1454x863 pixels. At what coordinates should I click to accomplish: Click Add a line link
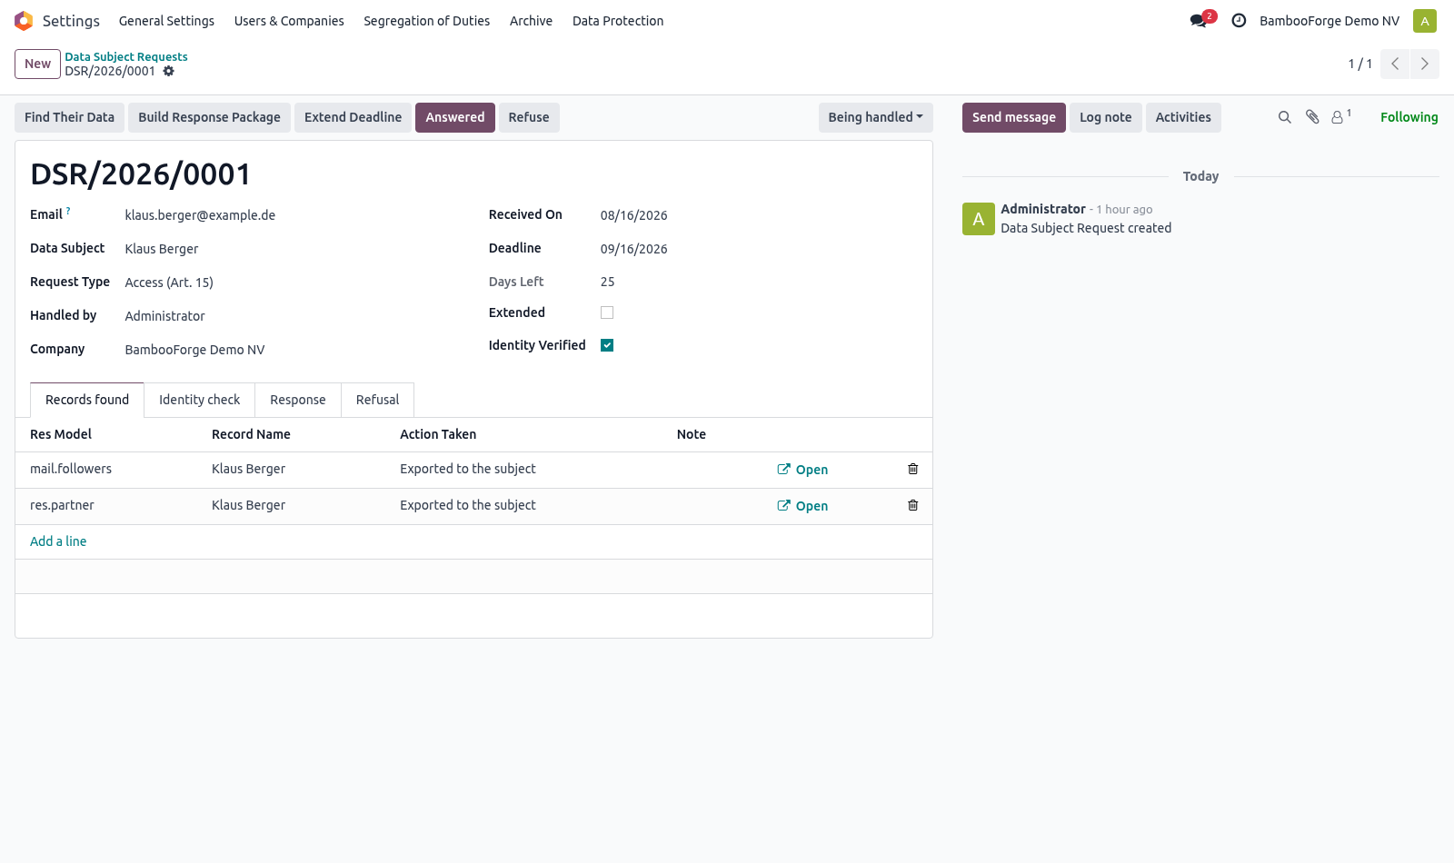tap(58, 541)
